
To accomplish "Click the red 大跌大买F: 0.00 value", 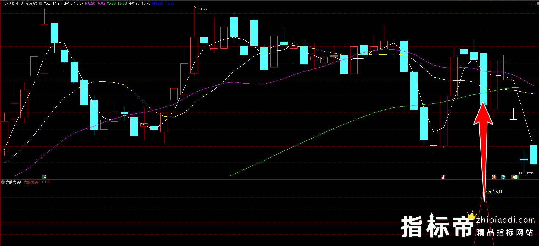I will (37, 182).
